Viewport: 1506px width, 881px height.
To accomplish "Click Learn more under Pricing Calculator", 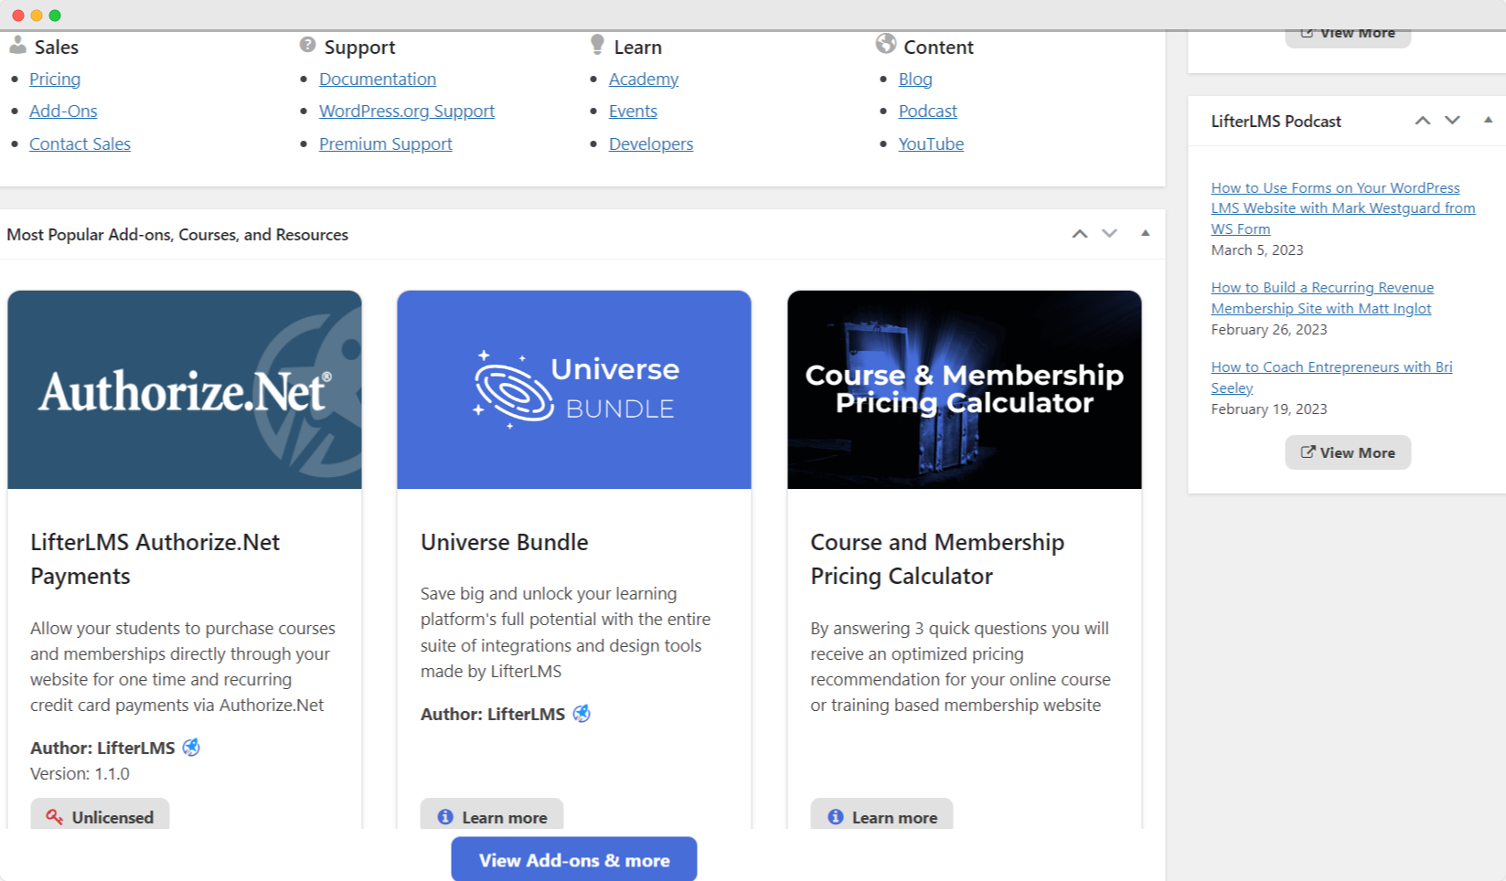I will (x=881, y=814).
